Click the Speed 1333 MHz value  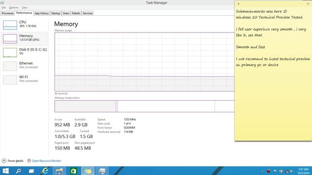130,120
